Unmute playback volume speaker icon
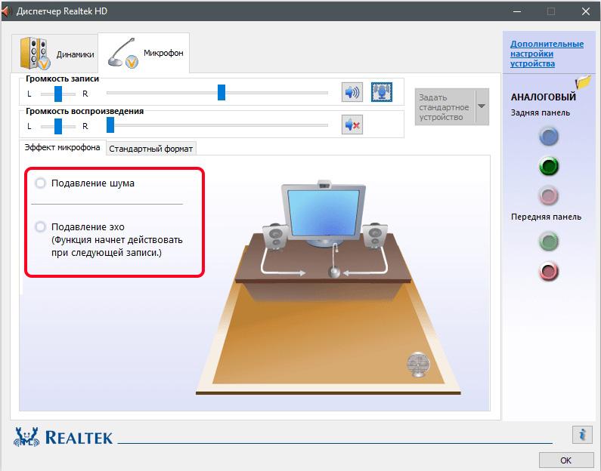Viewport: 601px width, 471px height. (352, 125)
